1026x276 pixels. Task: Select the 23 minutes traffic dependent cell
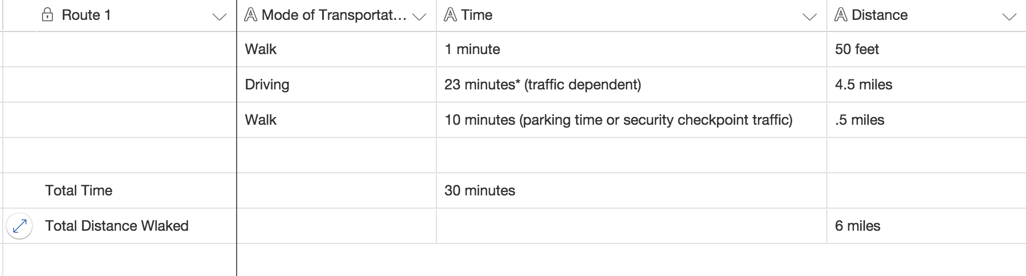[x=631, y=84]
